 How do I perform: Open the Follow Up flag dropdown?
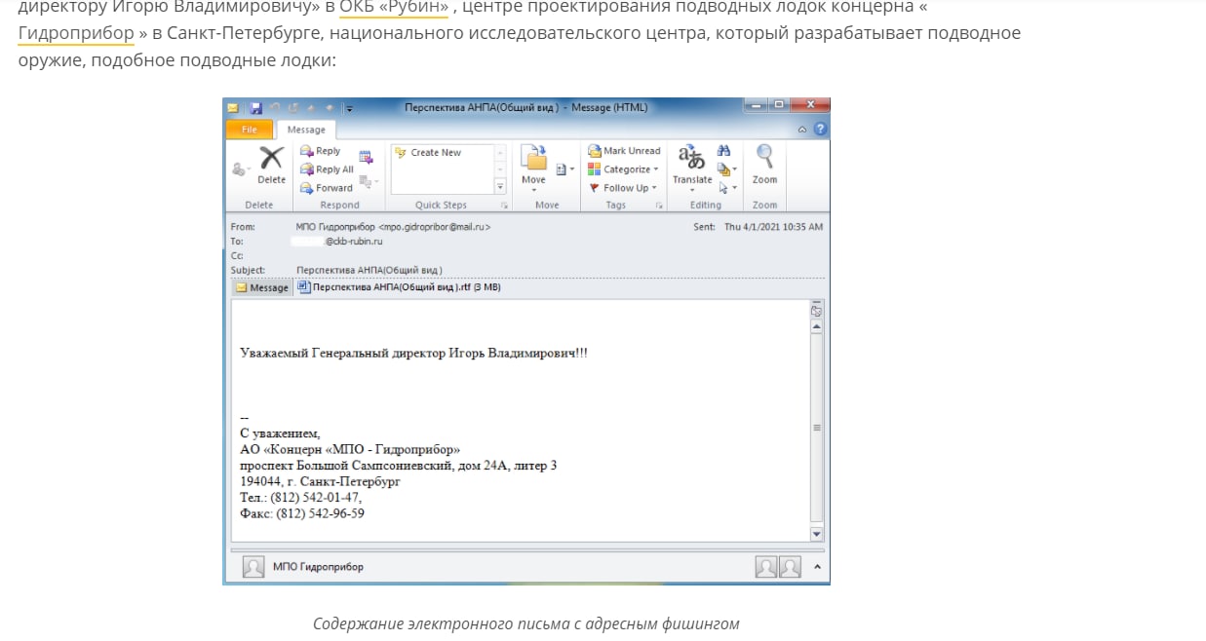[623, 188]
